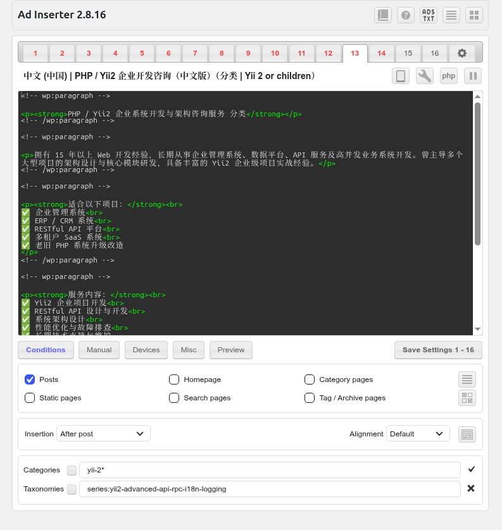Toggle the page types list icon
The height and width of the screenshot is (530, 502).
click(x=467, y=379)
